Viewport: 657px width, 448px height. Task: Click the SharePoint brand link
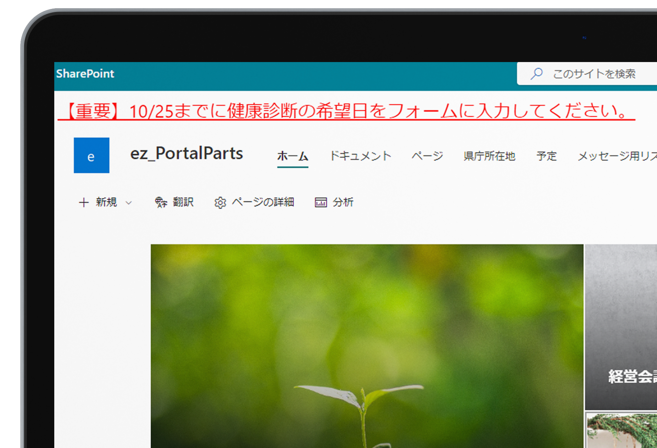[85, 74]
